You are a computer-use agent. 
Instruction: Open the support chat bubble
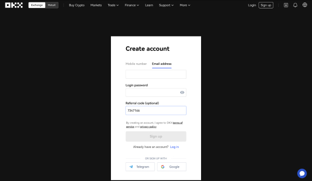click(x=302, y=174)
